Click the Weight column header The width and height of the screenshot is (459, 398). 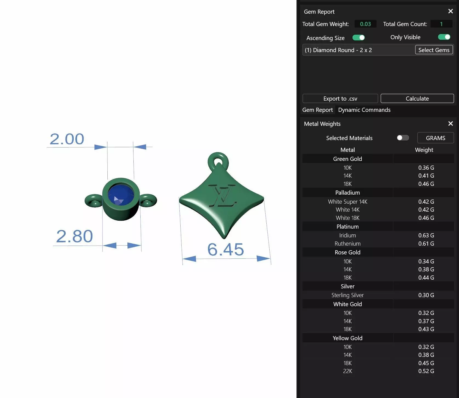click(424, 150)
